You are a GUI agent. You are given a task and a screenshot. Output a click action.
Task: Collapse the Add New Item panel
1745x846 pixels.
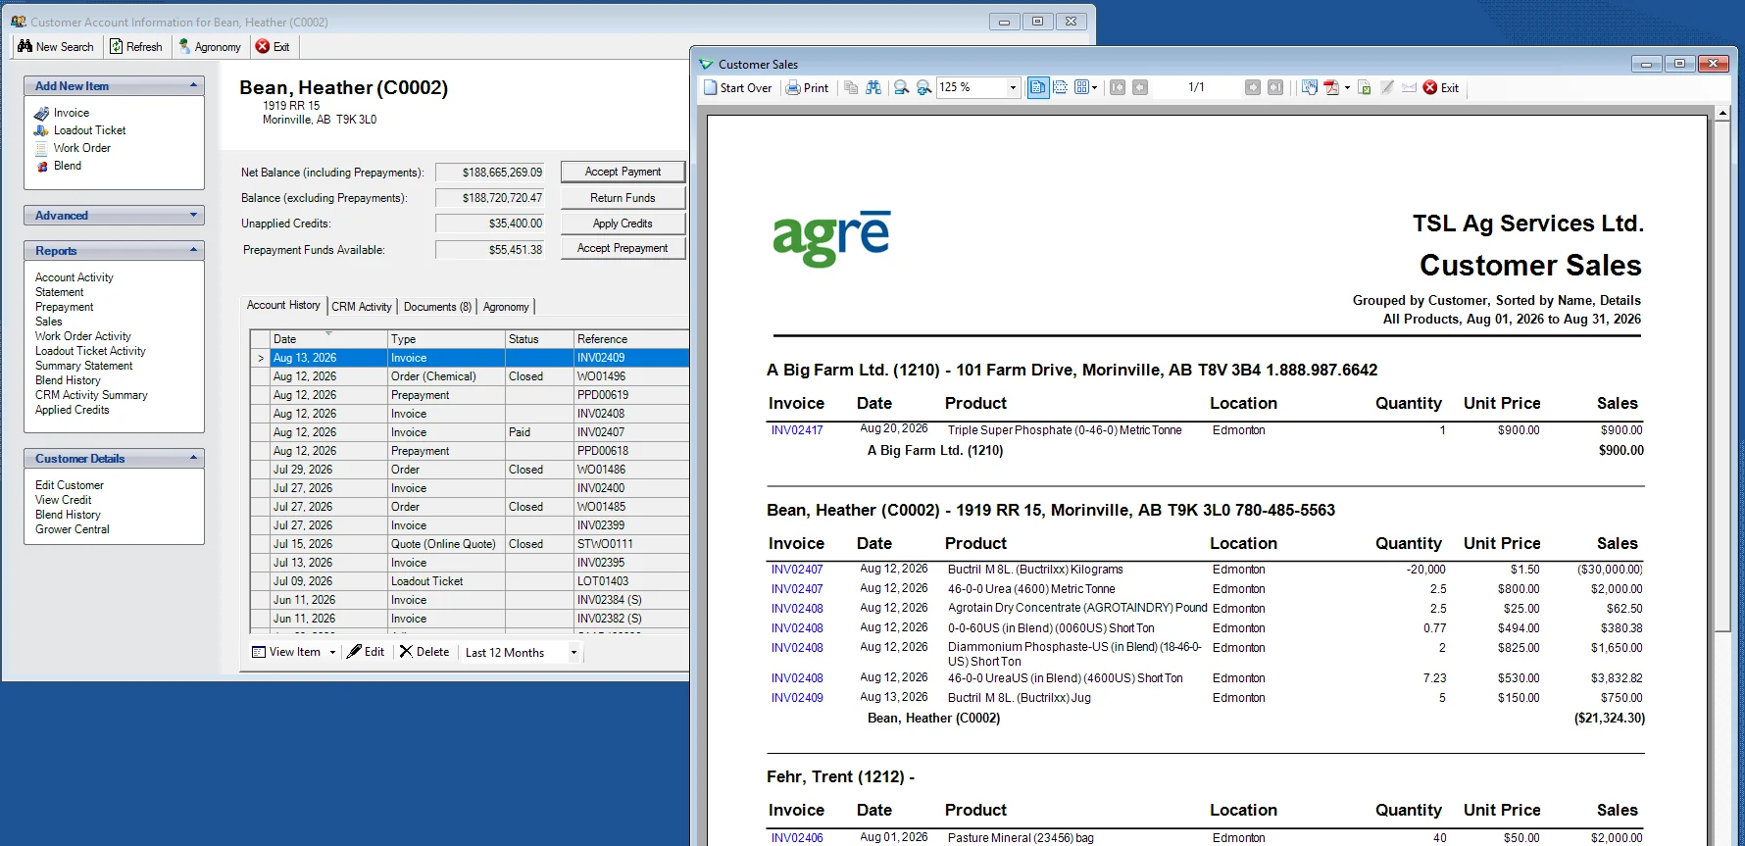(x=193, y=86)
